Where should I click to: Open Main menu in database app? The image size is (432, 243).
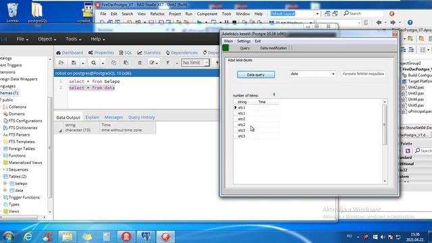pos(228,41)
